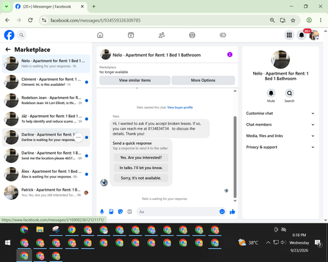This screenshot has height=262, width=328.
Task: Zoom icon in Chrome address bar
Action: click(272, 20)
